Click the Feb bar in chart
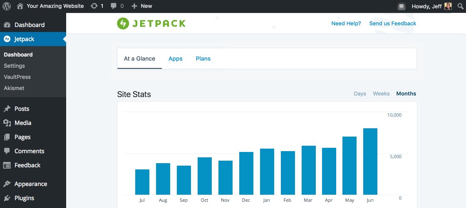The width and height of the screenshot is (466, 208). click(x=288, y=173)
